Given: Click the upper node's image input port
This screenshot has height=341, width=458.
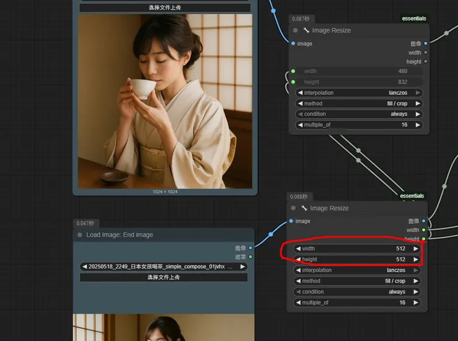Looking at the screenshot, I should [293, 43].
